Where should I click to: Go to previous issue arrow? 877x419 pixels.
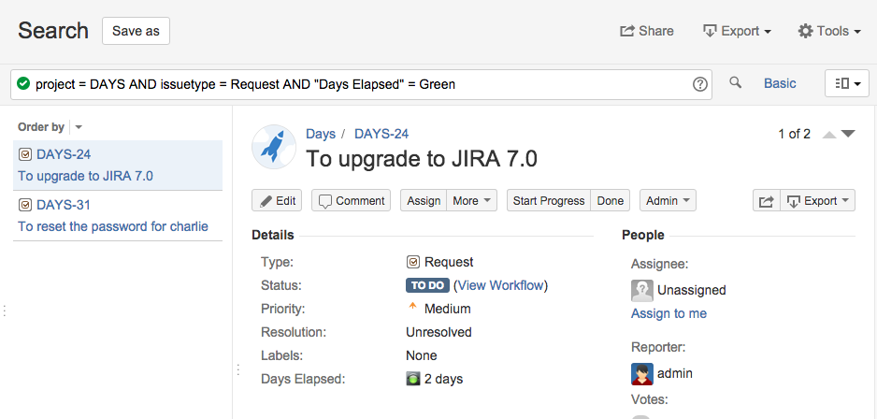pyautogui.click(x=828, y=135)
